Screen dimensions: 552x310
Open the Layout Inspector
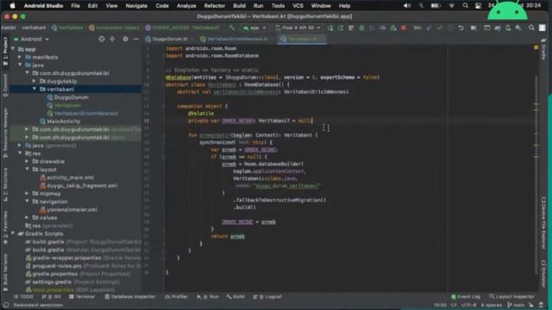pyautogui.click(x=511, y=296)
